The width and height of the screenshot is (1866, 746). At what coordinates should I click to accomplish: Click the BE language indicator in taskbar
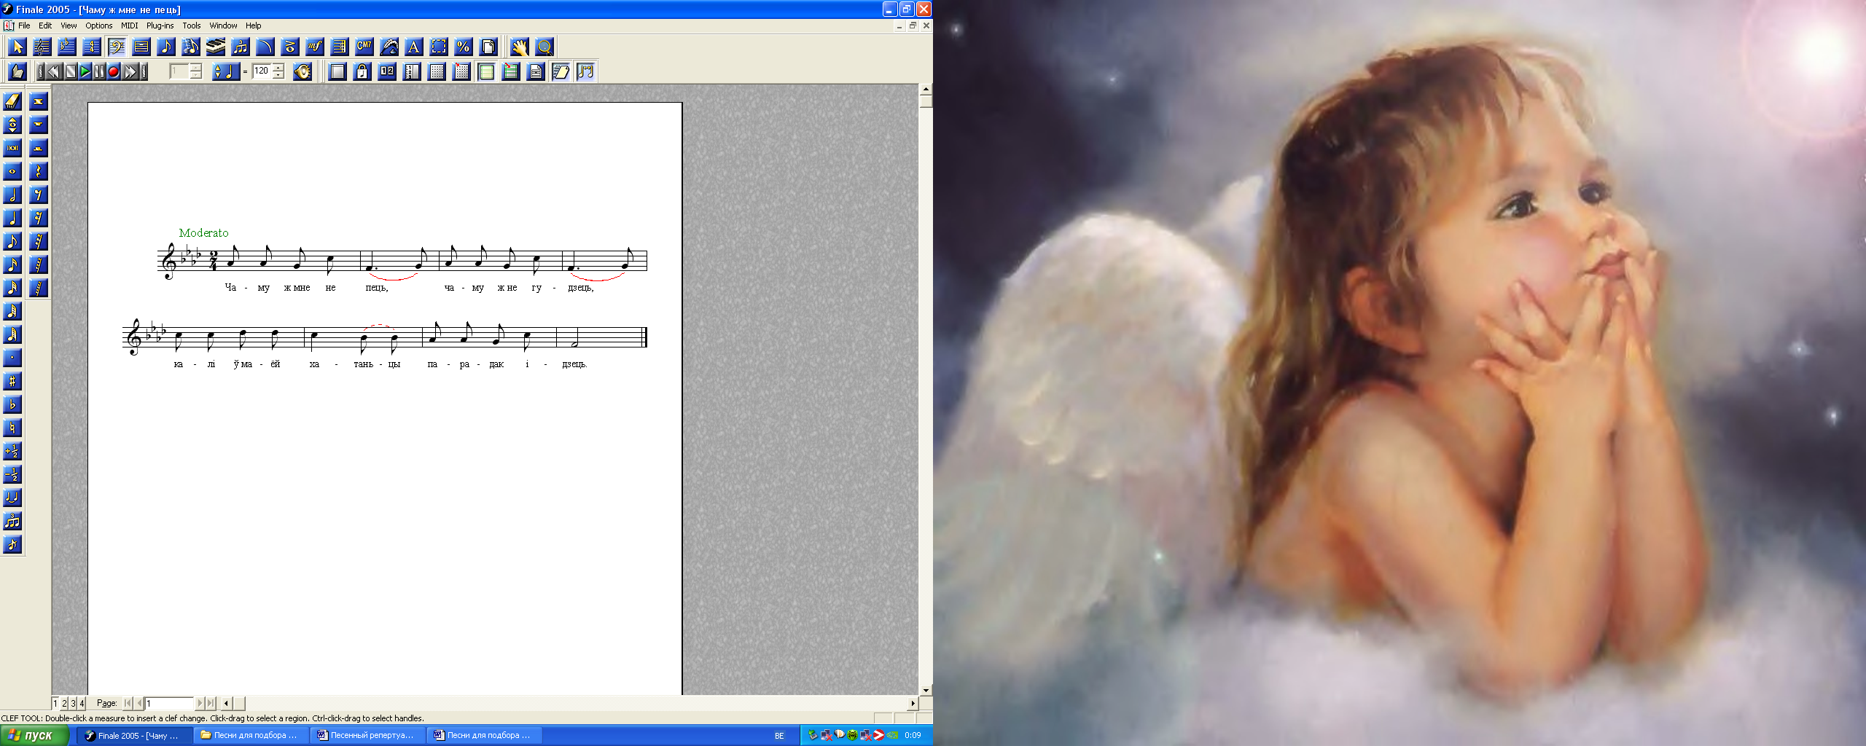click(779, 736)
